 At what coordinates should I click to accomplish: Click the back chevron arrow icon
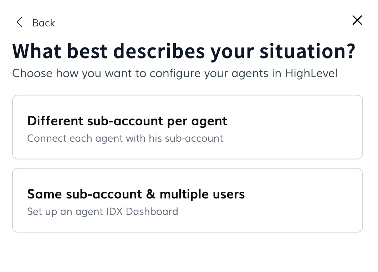[x=19, y=22]
